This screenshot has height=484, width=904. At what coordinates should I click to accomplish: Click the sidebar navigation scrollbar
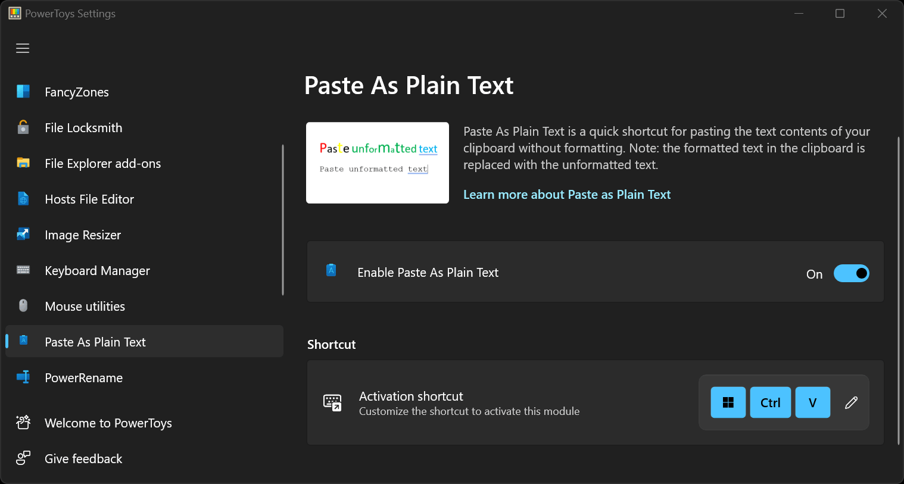[283, 220]
